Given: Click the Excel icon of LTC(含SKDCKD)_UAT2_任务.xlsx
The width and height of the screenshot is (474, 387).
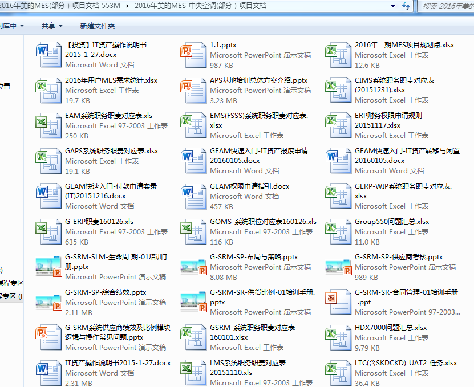Looking at the screenshot, I should click(x=338, y=373).
